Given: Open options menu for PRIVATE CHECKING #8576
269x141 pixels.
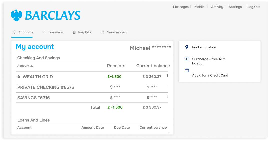Looking at the screenshot, I should (x=167, y=86).
